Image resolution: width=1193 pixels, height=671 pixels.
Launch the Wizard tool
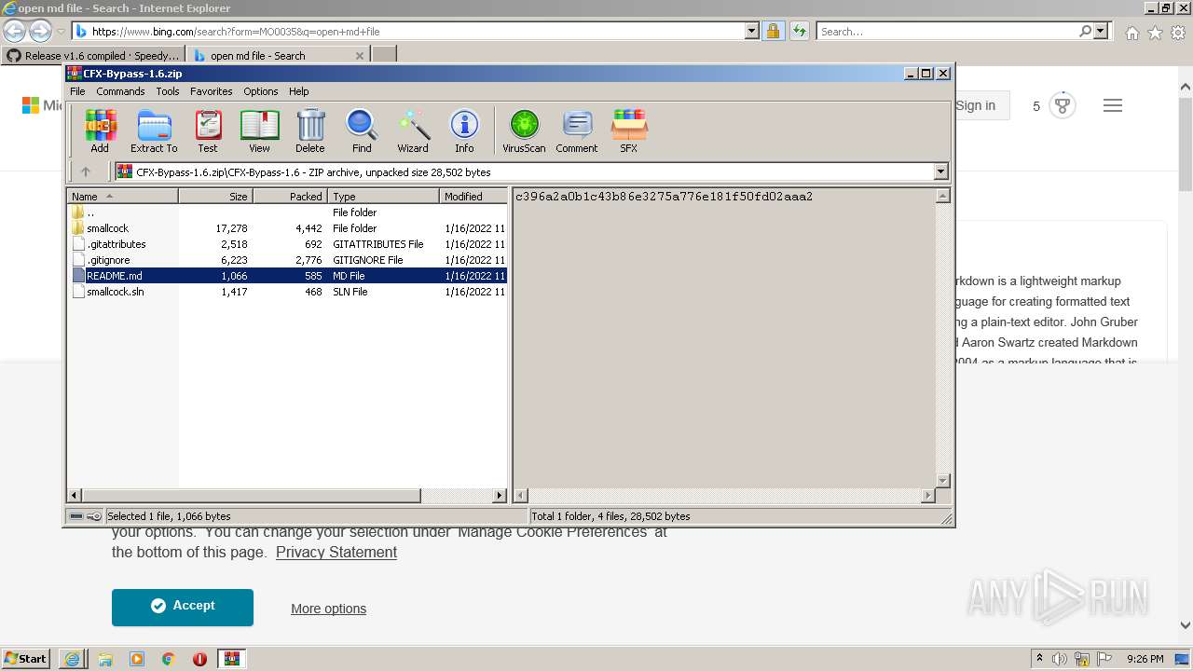[413, 130]
